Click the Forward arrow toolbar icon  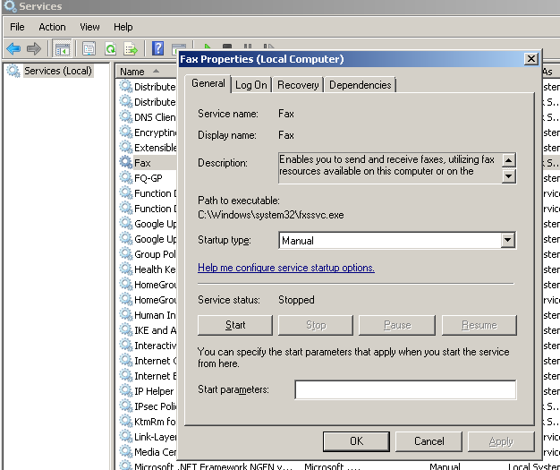point(34,48)
